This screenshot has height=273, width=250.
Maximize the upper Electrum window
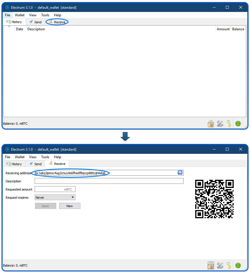point(227,7)
